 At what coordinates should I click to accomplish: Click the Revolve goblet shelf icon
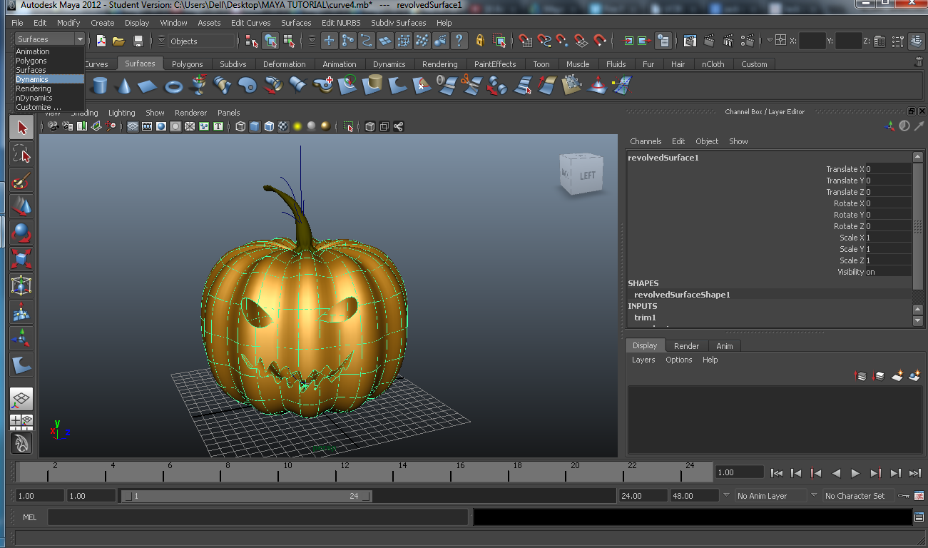pyautogui.click(x=198, y=86)
